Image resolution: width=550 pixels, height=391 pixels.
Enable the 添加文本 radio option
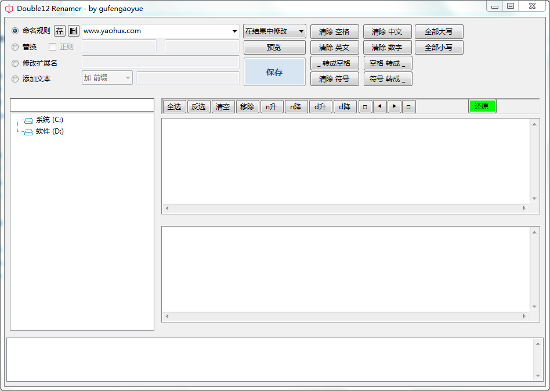(16, 79)
